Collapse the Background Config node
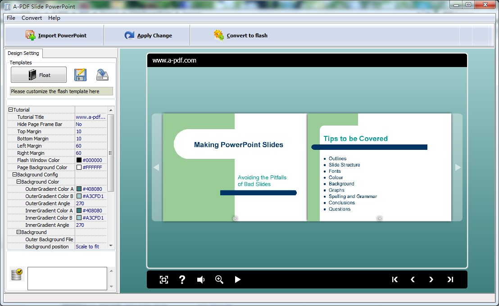Viewport: 499px width, 306px height. pyautogui.click(x=14, y=175)
